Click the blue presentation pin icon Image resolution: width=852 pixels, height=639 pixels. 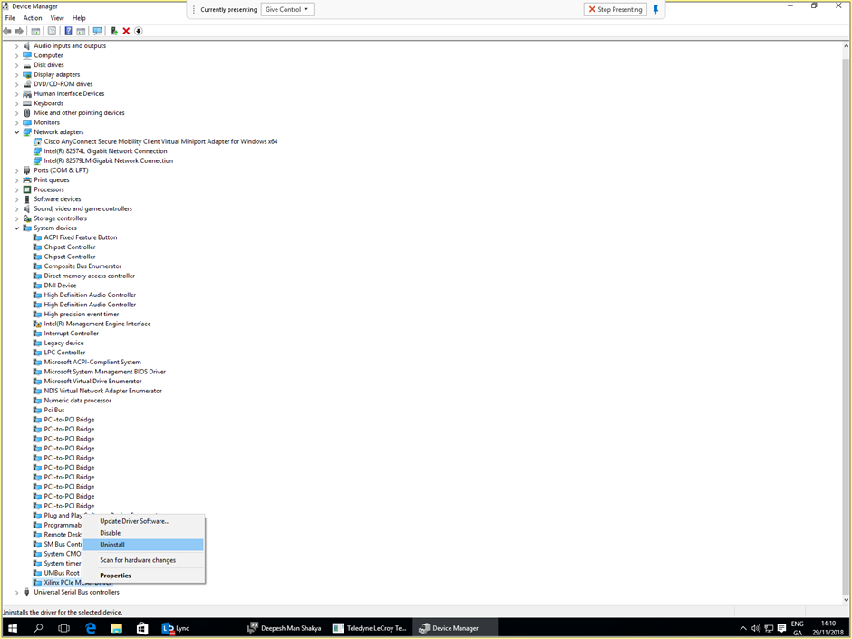click(656, 9)
